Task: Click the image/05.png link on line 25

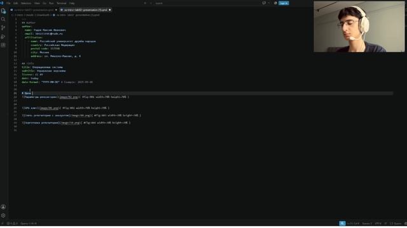Action: 50,108
